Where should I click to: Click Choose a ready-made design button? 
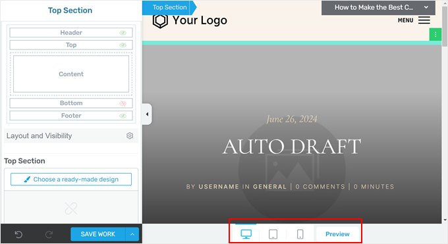pyautogui.click(x=71, y=180)
